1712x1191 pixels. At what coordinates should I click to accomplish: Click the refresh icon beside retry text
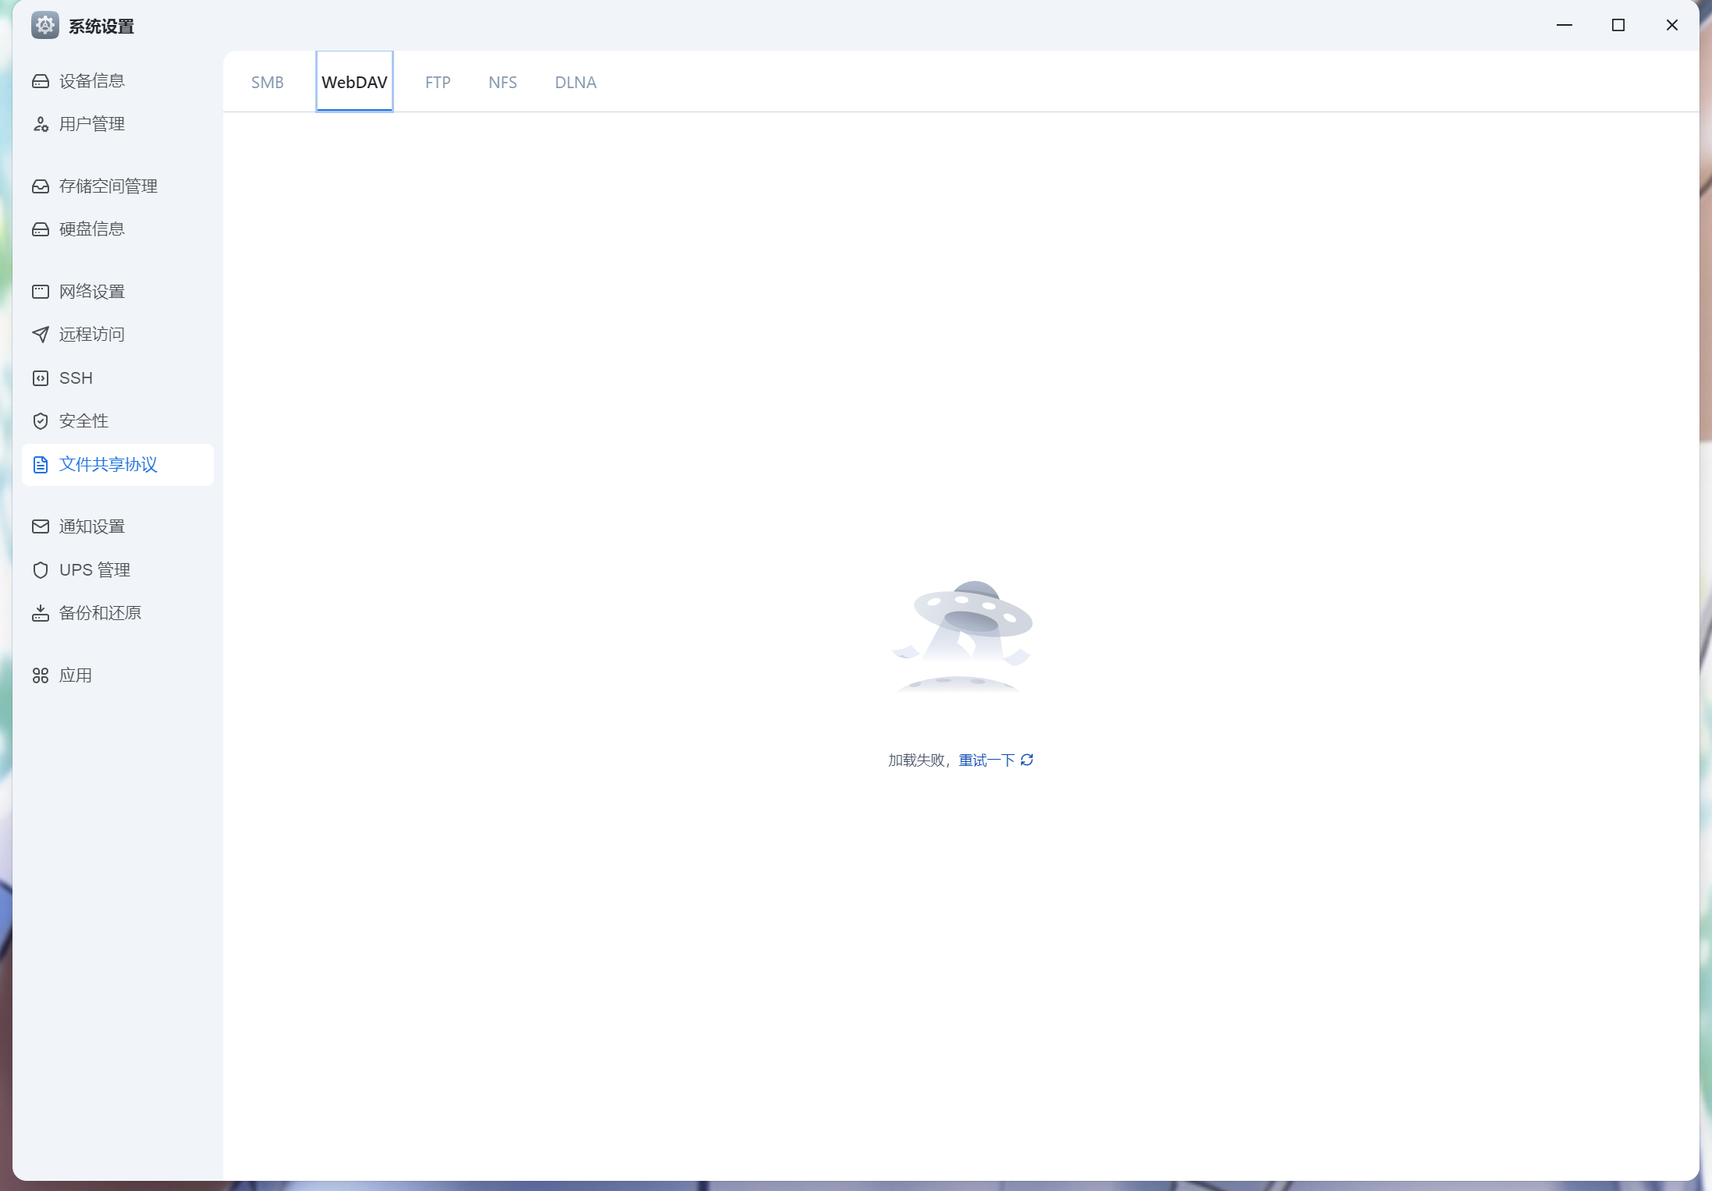pyautogui.click(x=1027, y=760)
